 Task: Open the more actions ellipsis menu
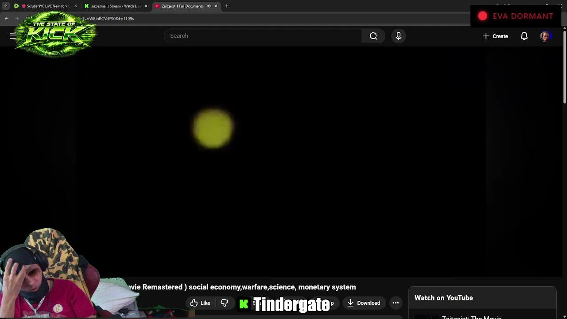[396, 303]
